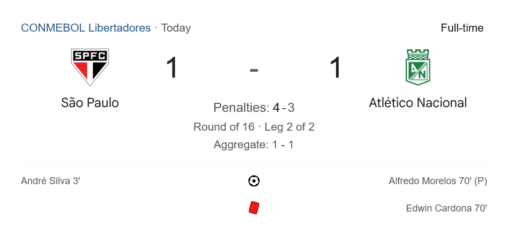Click the goal ball icon
The width and height of the screenshot is (508, 227).
[254, 181]
